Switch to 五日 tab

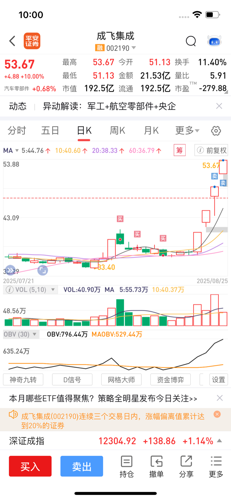pyautogui.click(x=50, y=130)
